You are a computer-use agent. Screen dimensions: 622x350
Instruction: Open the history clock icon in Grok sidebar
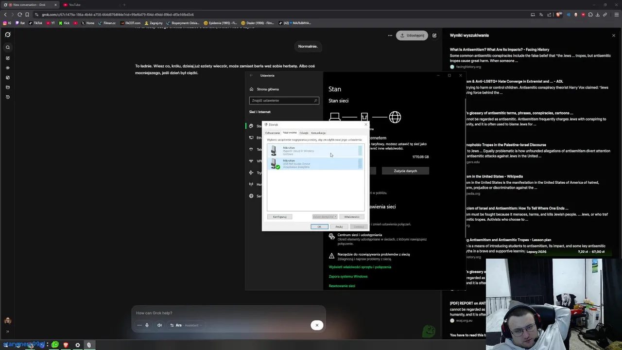8,97
